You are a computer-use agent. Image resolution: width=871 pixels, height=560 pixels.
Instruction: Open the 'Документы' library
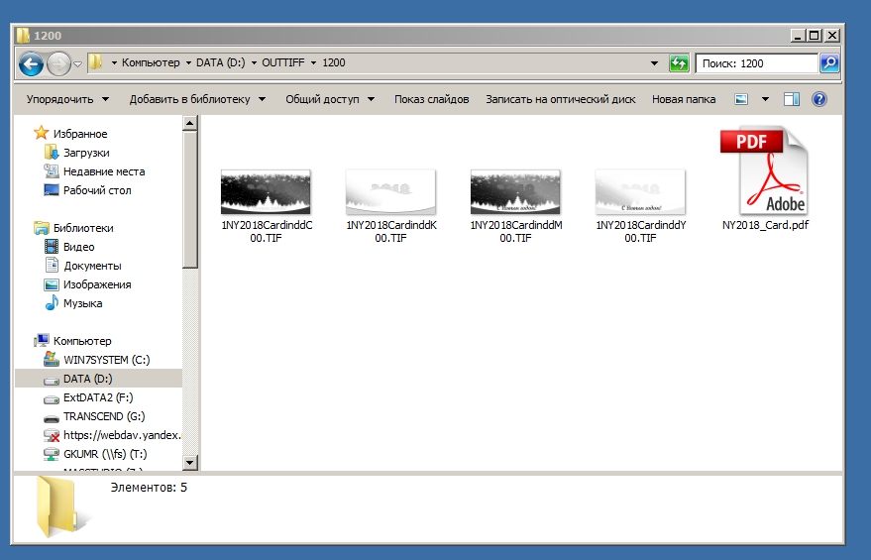pyautogui.click(x=82, y=266)
